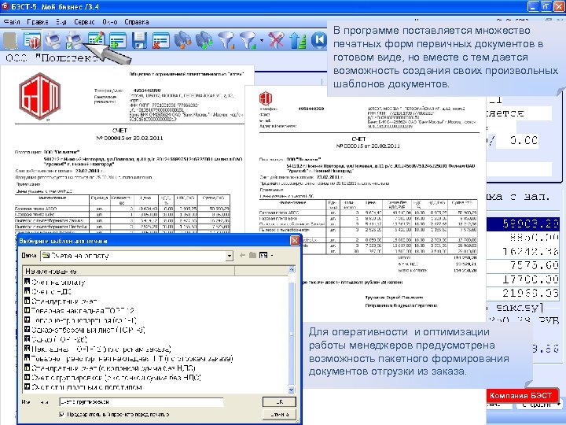This screenshot has height=425, width=566.
Task: Click binoculars search icon with orange dot
Action: [x=182, y=40]
